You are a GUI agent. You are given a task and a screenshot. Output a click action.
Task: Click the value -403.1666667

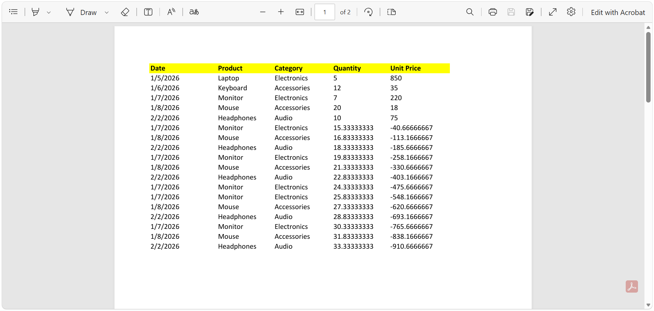tap(411, 177)
